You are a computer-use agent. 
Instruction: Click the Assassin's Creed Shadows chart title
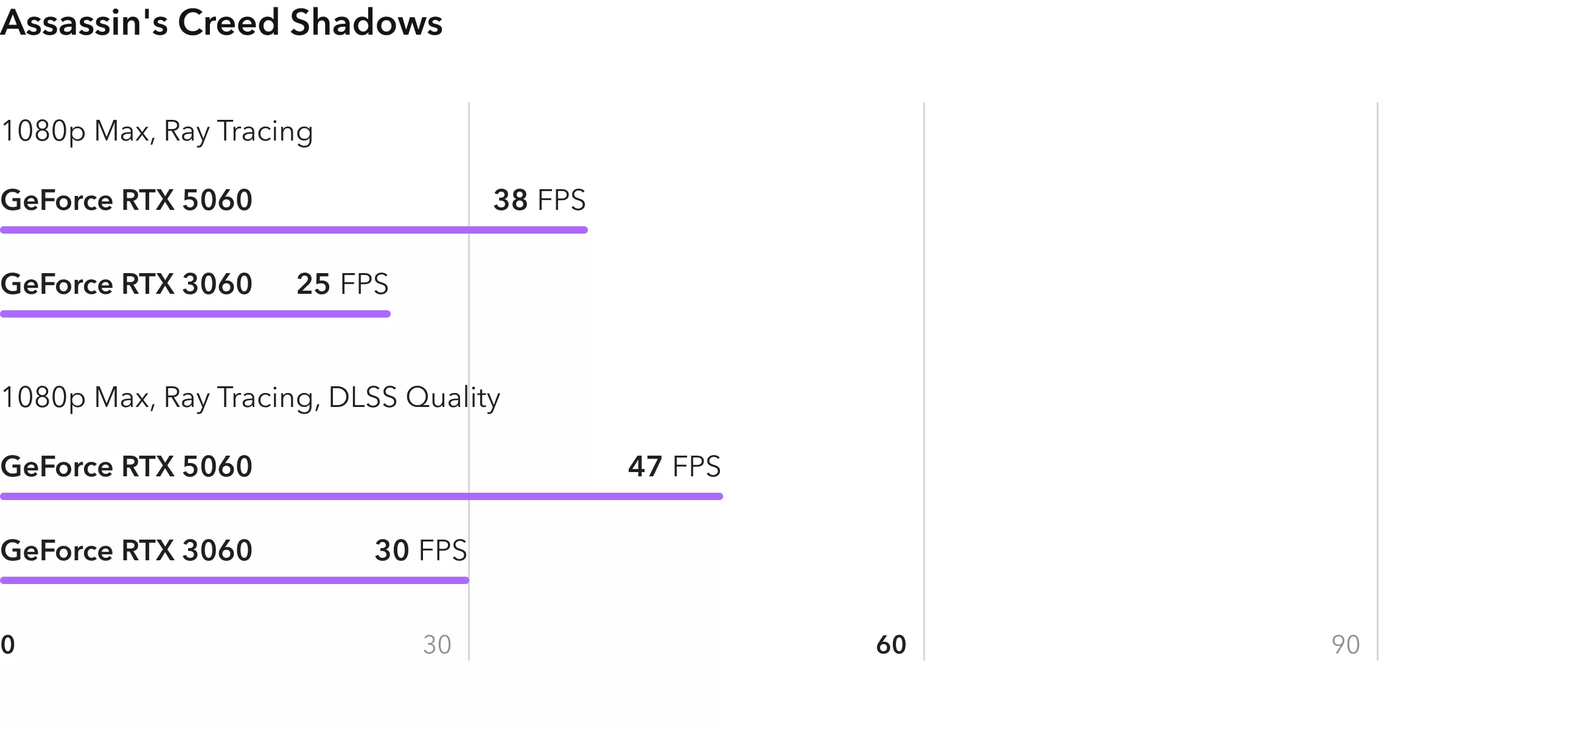221,23
